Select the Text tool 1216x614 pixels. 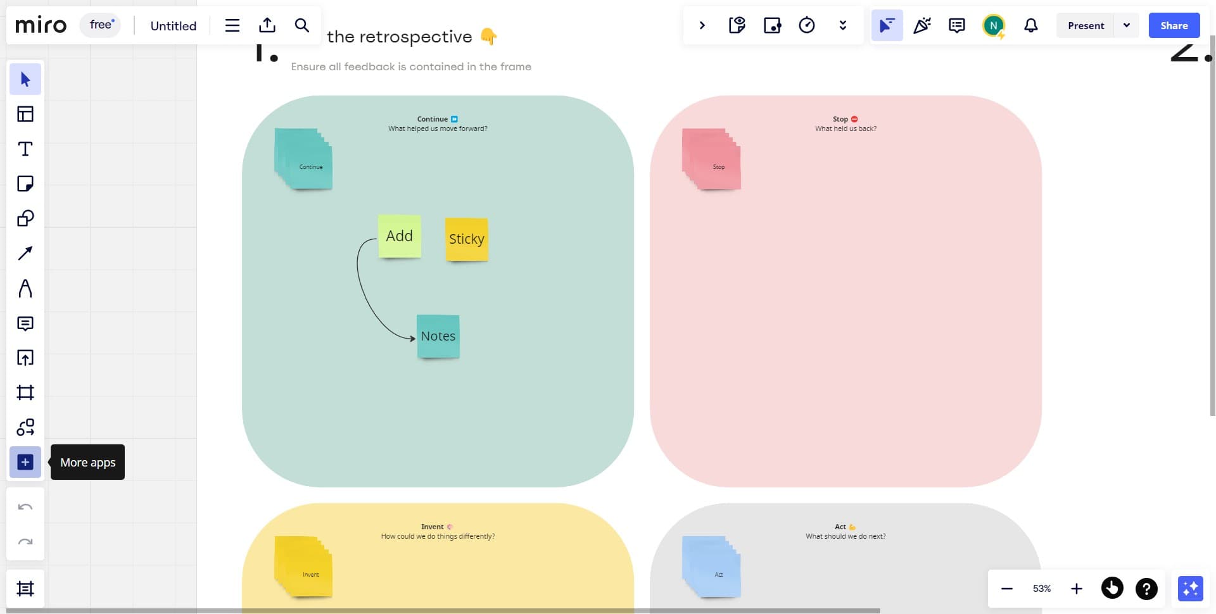[x=25, y=149]
